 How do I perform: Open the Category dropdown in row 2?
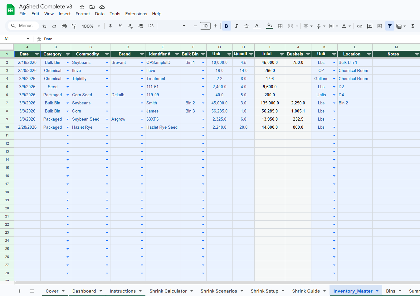tap(68, 62)
